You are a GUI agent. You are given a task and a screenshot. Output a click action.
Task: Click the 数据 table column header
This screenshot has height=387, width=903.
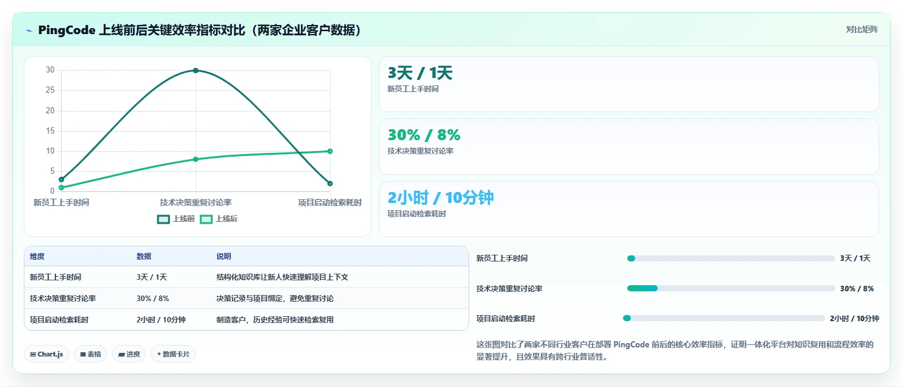tap(144, 257)
